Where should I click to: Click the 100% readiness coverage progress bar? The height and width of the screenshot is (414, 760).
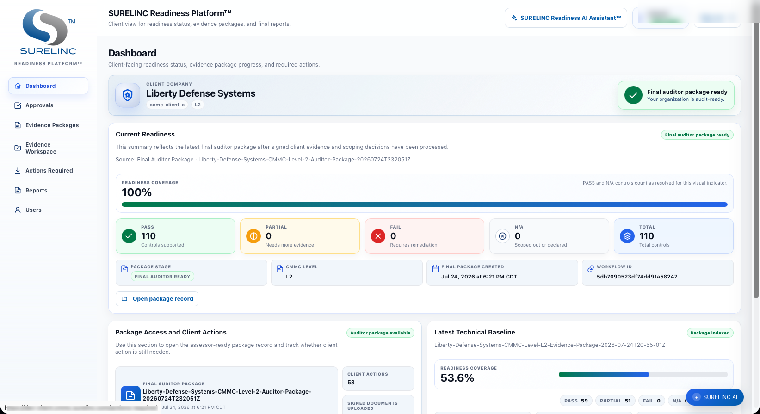pyautogui.click(x=424, y=204)
